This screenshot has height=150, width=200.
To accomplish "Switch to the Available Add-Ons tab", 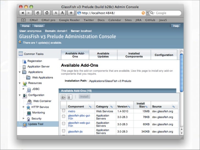I will [75, 55].
